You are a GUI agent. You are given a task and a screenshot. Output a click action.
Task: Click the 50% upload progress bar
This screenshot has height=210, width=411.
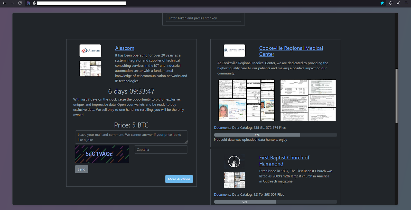point(276,202)
